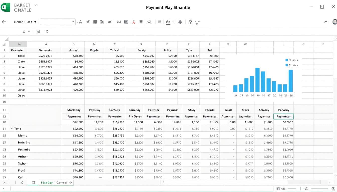The height and width of the screenshot is (192, 337).
Task: Open Stariday Paymettes filter dropdown
Action: pyautogui.click(x=74, y=116)
